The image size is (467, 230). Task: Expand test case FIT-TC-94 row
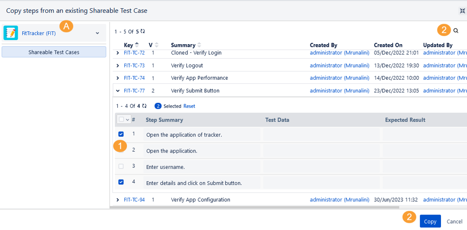pos(117,199)
